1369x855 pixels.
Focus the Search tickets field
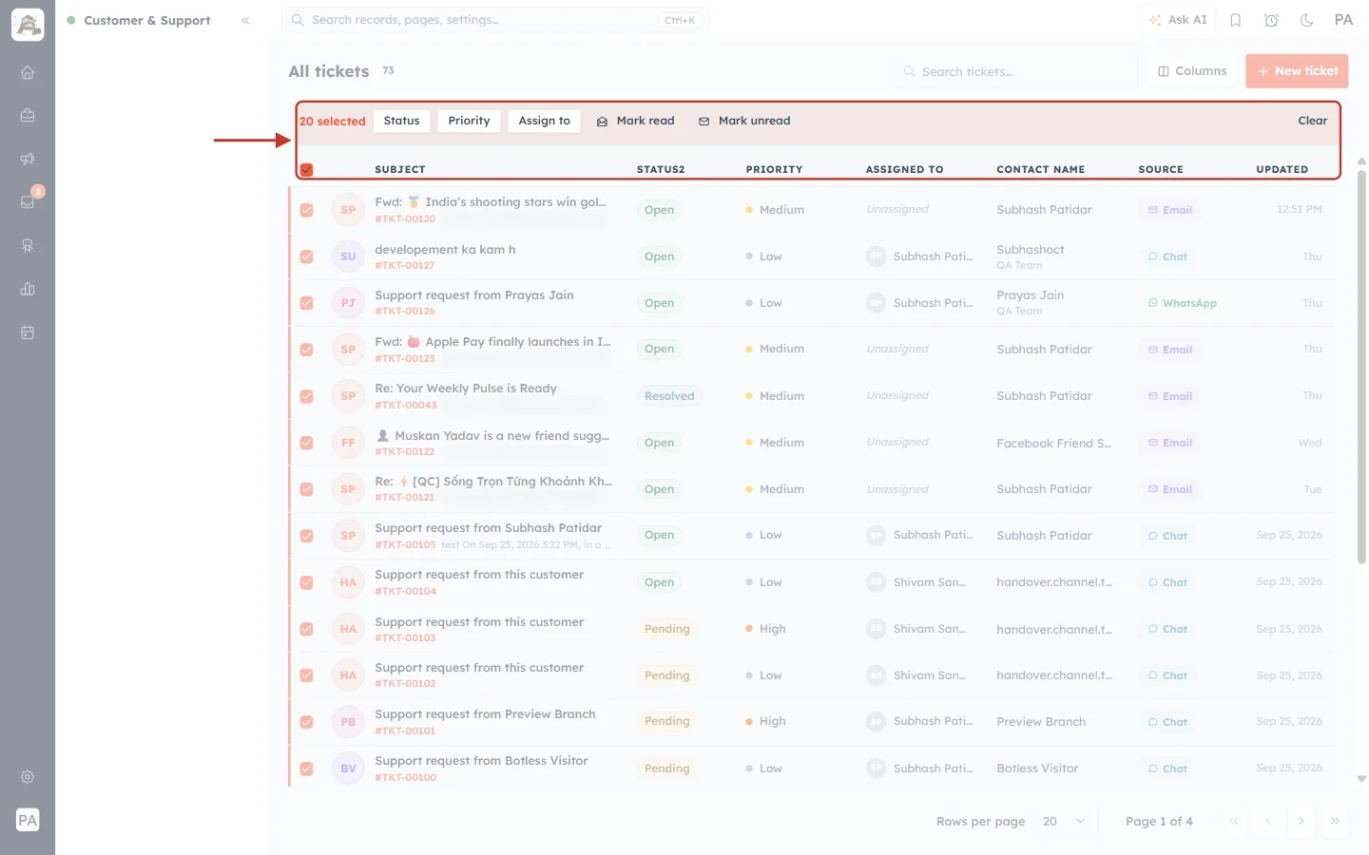click(x=1015, y=71)
